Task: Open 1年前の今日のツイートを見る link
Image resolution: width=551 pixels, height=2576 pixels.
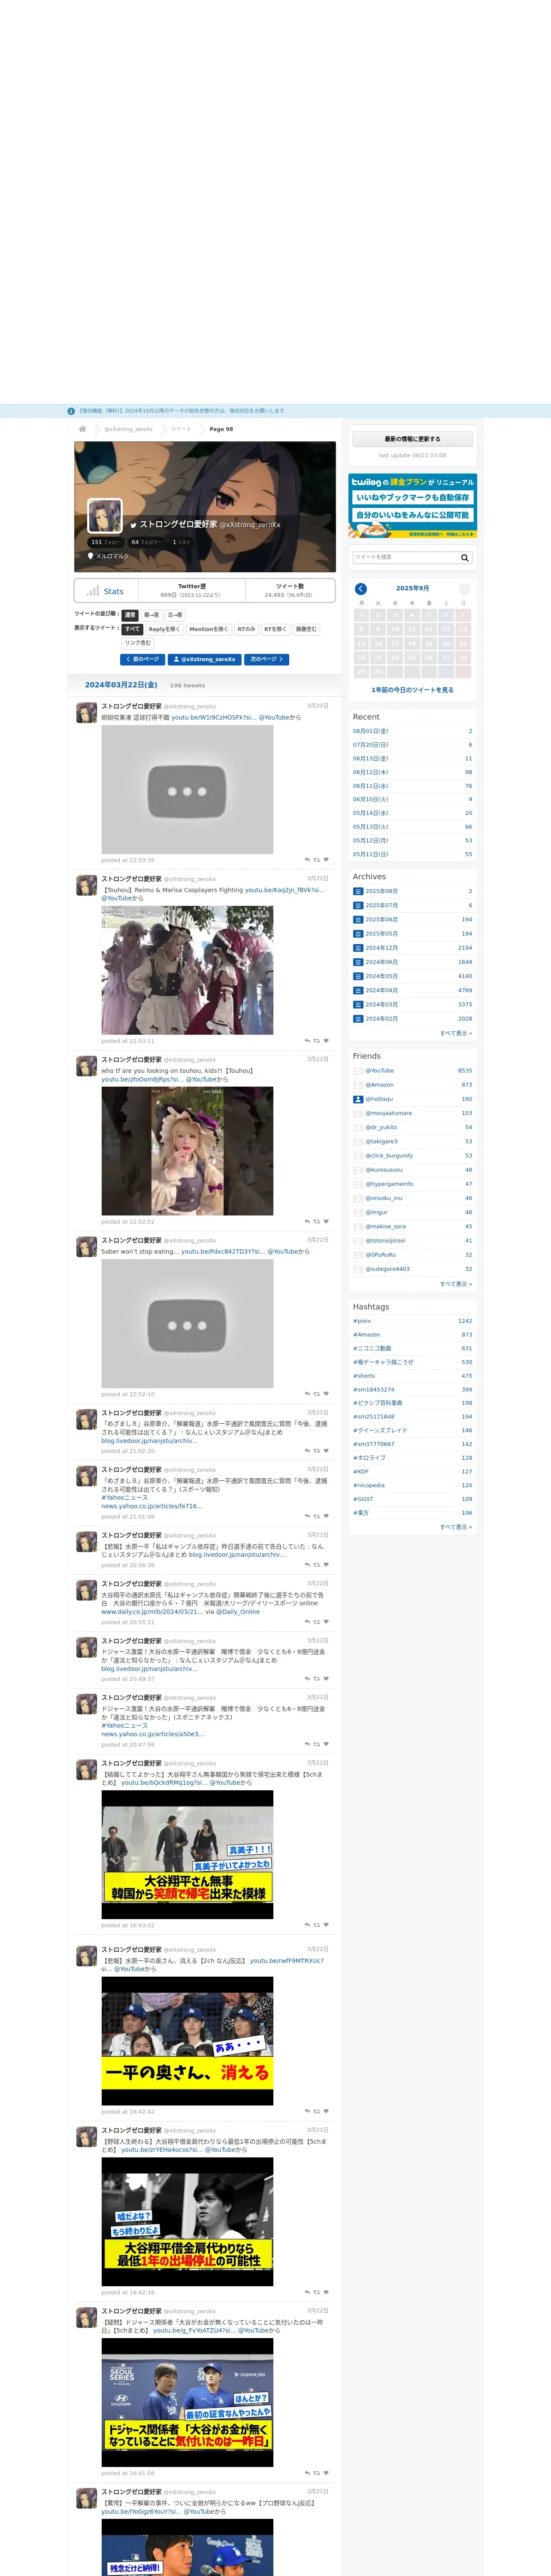Action: (412, 690)
